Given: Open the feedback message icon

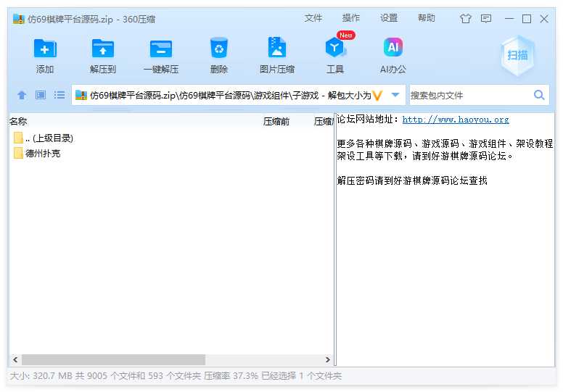Looking at the screenshot, I should (486, 19).
